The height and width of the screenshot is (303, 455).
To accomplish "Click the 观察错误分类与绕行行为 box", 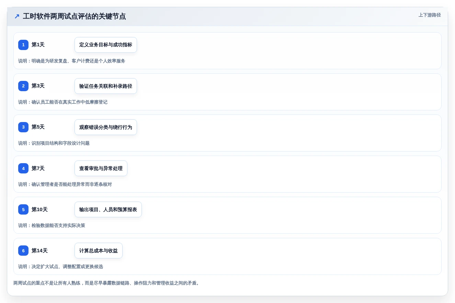I will tap(106, 127).
